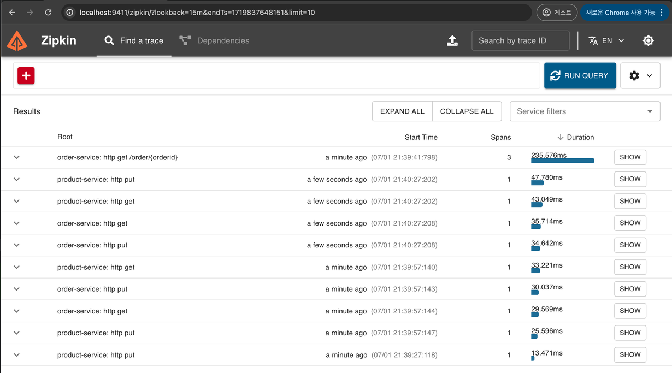672x373 pixels.
Task: Click the 235.576ms duration bar
Action: tap(562, 161)
